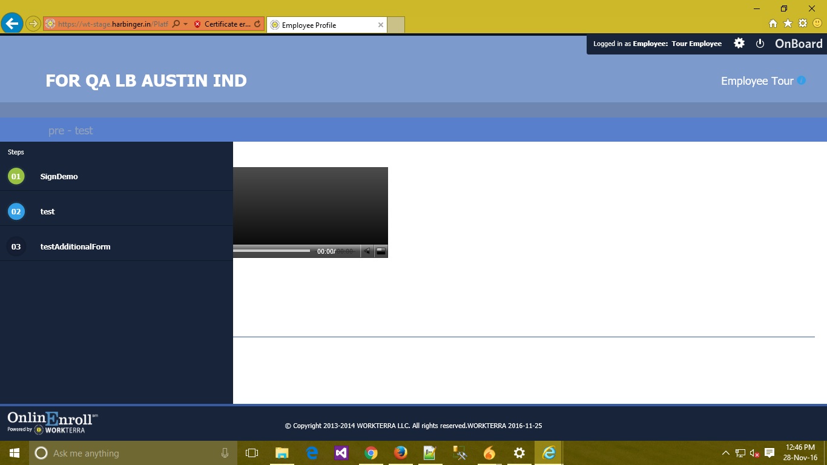The image size is (827, 465).
Task: Open browser favorites star icon
Action: coord(788,24)
